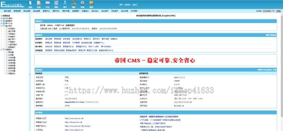
Task: Open the http://bbs.phome.net forum link
Action: (x=73, y=122)
